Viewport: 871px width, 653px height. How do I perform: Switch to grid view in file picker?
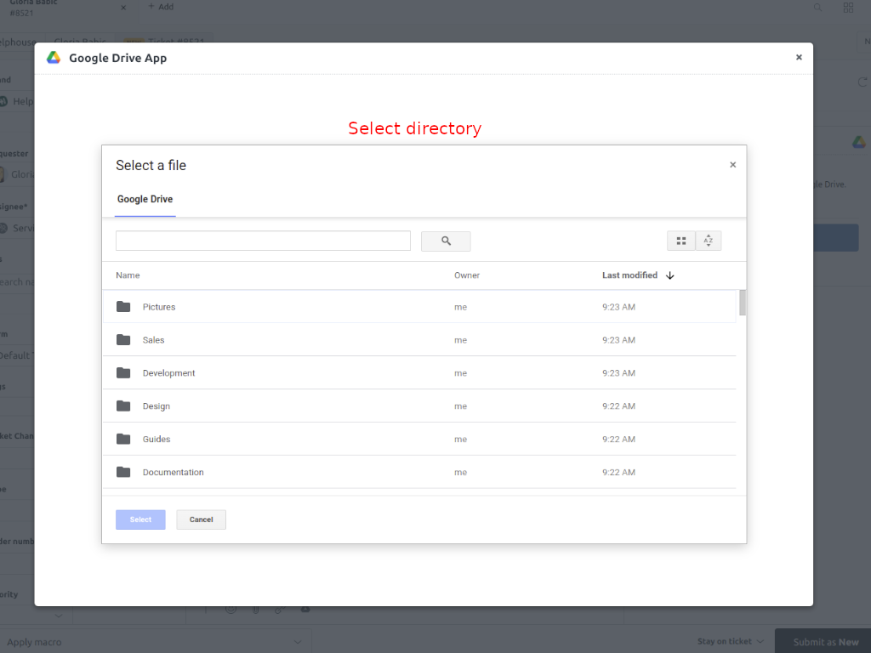[x=680, y=241]
